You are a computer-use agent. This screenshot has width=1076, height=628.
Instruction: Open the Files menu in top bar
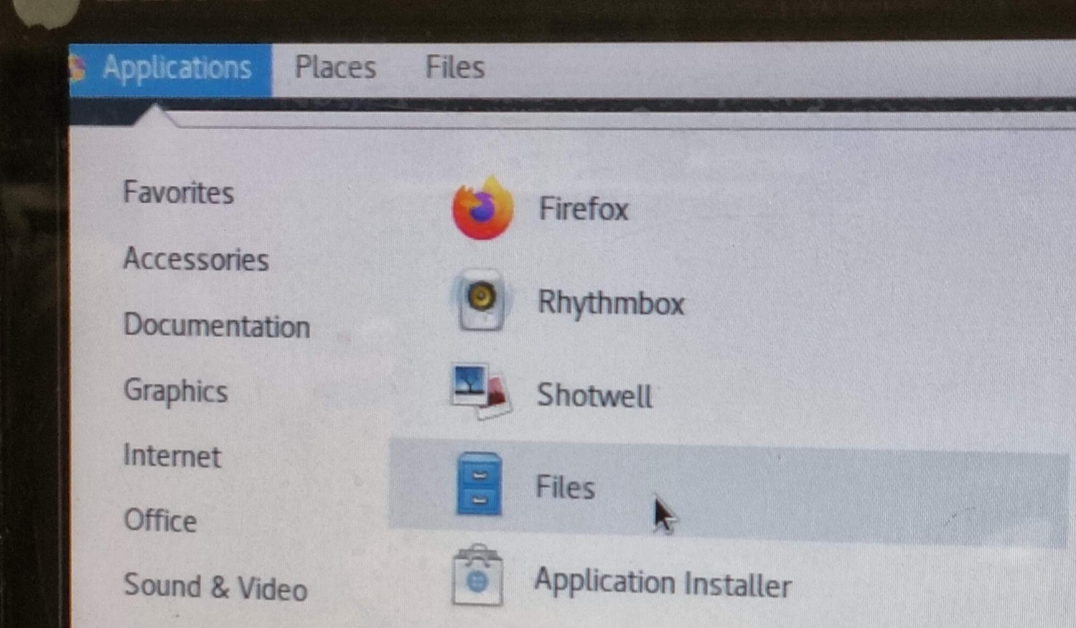click(455, 67)
